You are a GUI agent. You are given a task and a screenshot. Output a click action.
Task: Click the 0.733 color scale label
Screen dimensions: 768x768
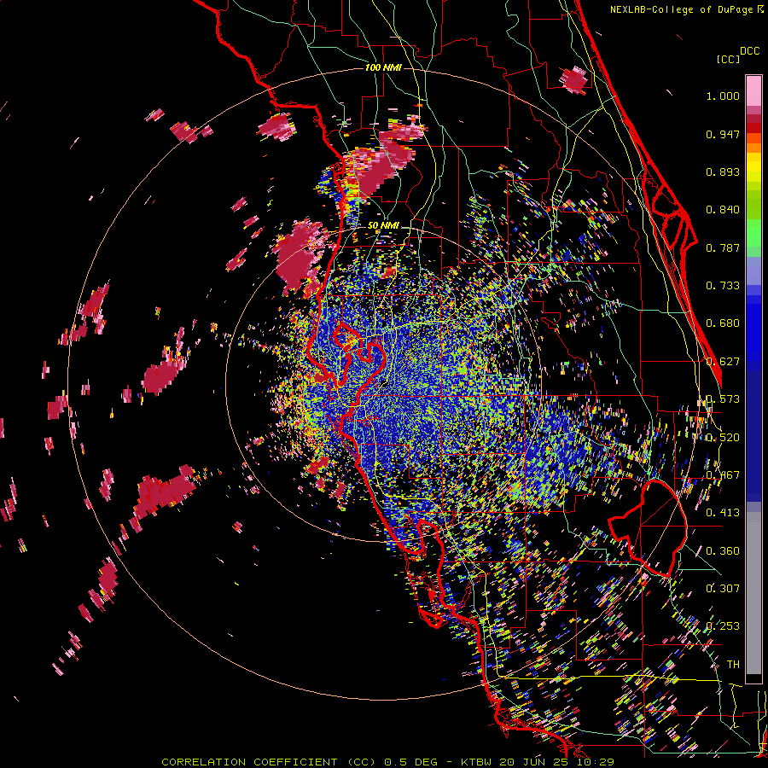pyautogui.click(x=723, y=286)
